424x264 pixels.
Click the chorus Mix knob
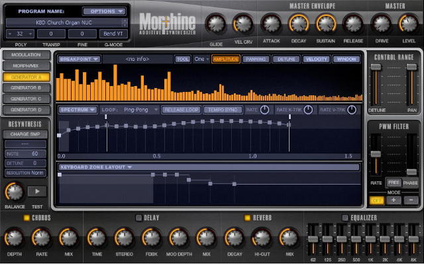(x=68, y=238)
